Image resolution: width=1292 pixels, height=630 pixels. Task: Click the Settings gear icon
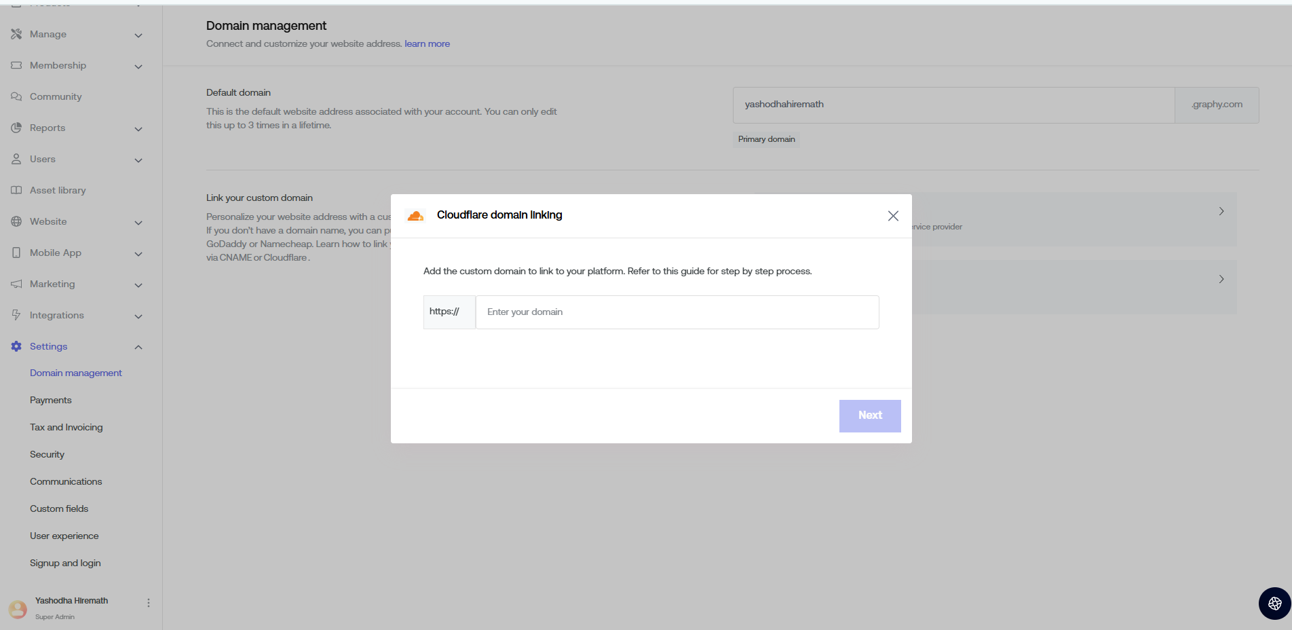16,346
